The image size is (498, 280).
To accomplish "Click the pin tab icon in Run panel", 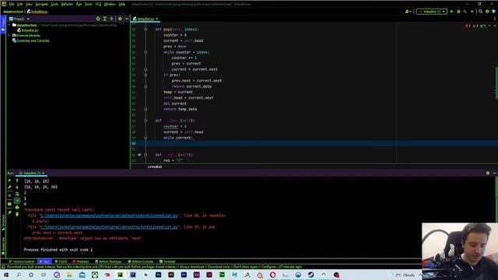I will 9,212.
